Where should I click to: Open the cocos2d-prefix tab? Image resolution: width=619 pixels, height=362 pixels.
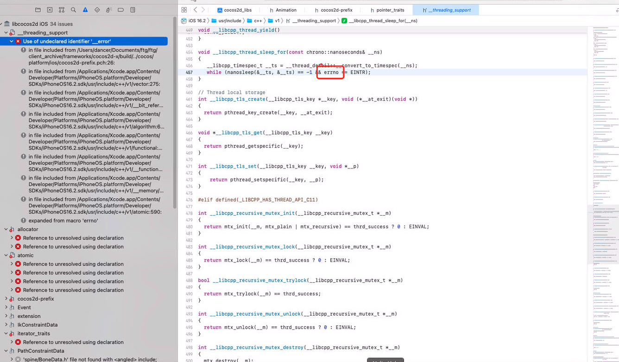tap(334, 10)
